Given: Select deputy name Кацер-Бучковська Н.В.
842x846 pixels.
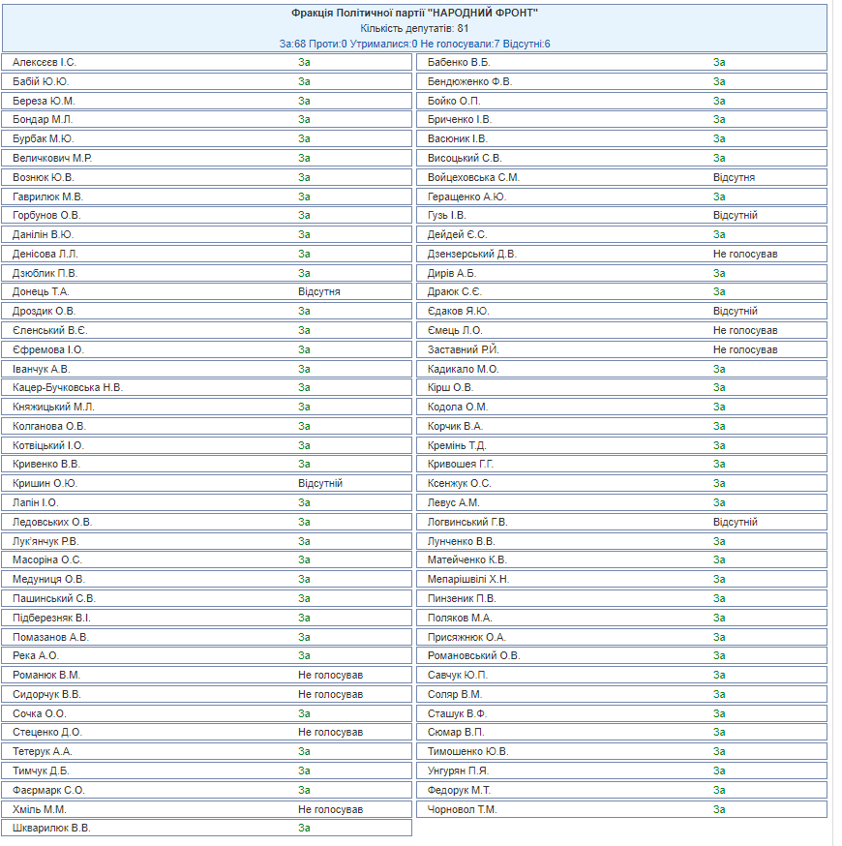Looking at the screenshot, I should click(68, 387).
